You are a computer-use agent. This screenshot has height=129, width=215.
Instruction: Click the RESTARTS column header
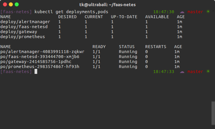click(x=156, y=47)
